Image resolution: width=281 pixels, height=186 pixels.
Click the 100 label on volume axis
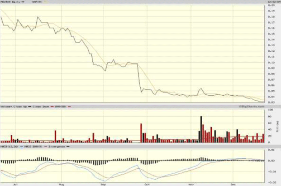click(271, 110)
